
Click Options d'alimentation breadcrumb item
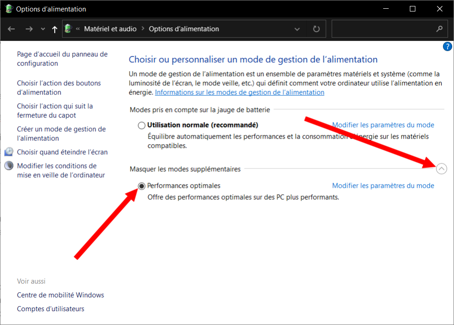pos(184,29)
